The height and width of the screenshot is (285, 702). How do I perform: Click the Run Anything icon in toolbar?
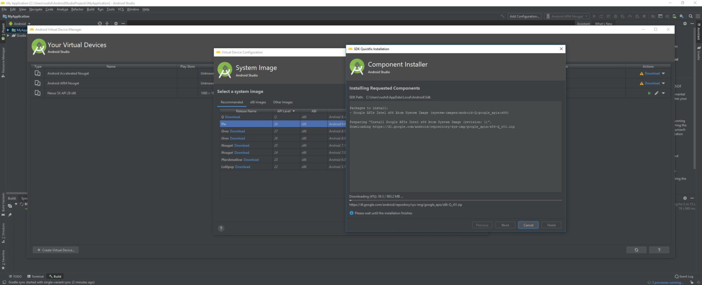tap(660, 16)
